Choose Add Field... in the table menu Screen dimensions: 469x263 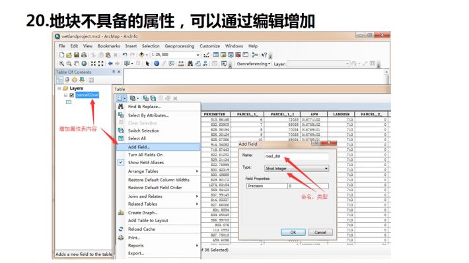click(x=159, y=147)
